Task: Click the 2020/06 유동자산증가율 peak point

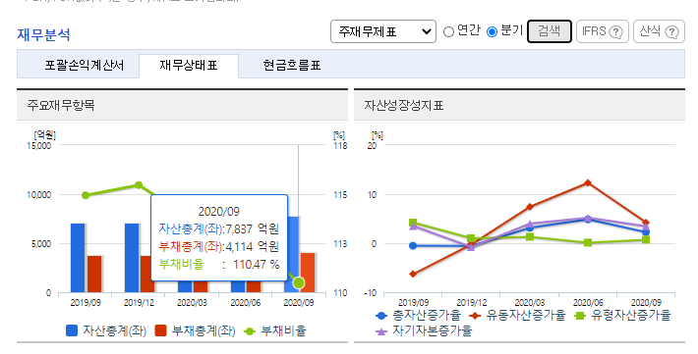Action: [x=588, y=182]
